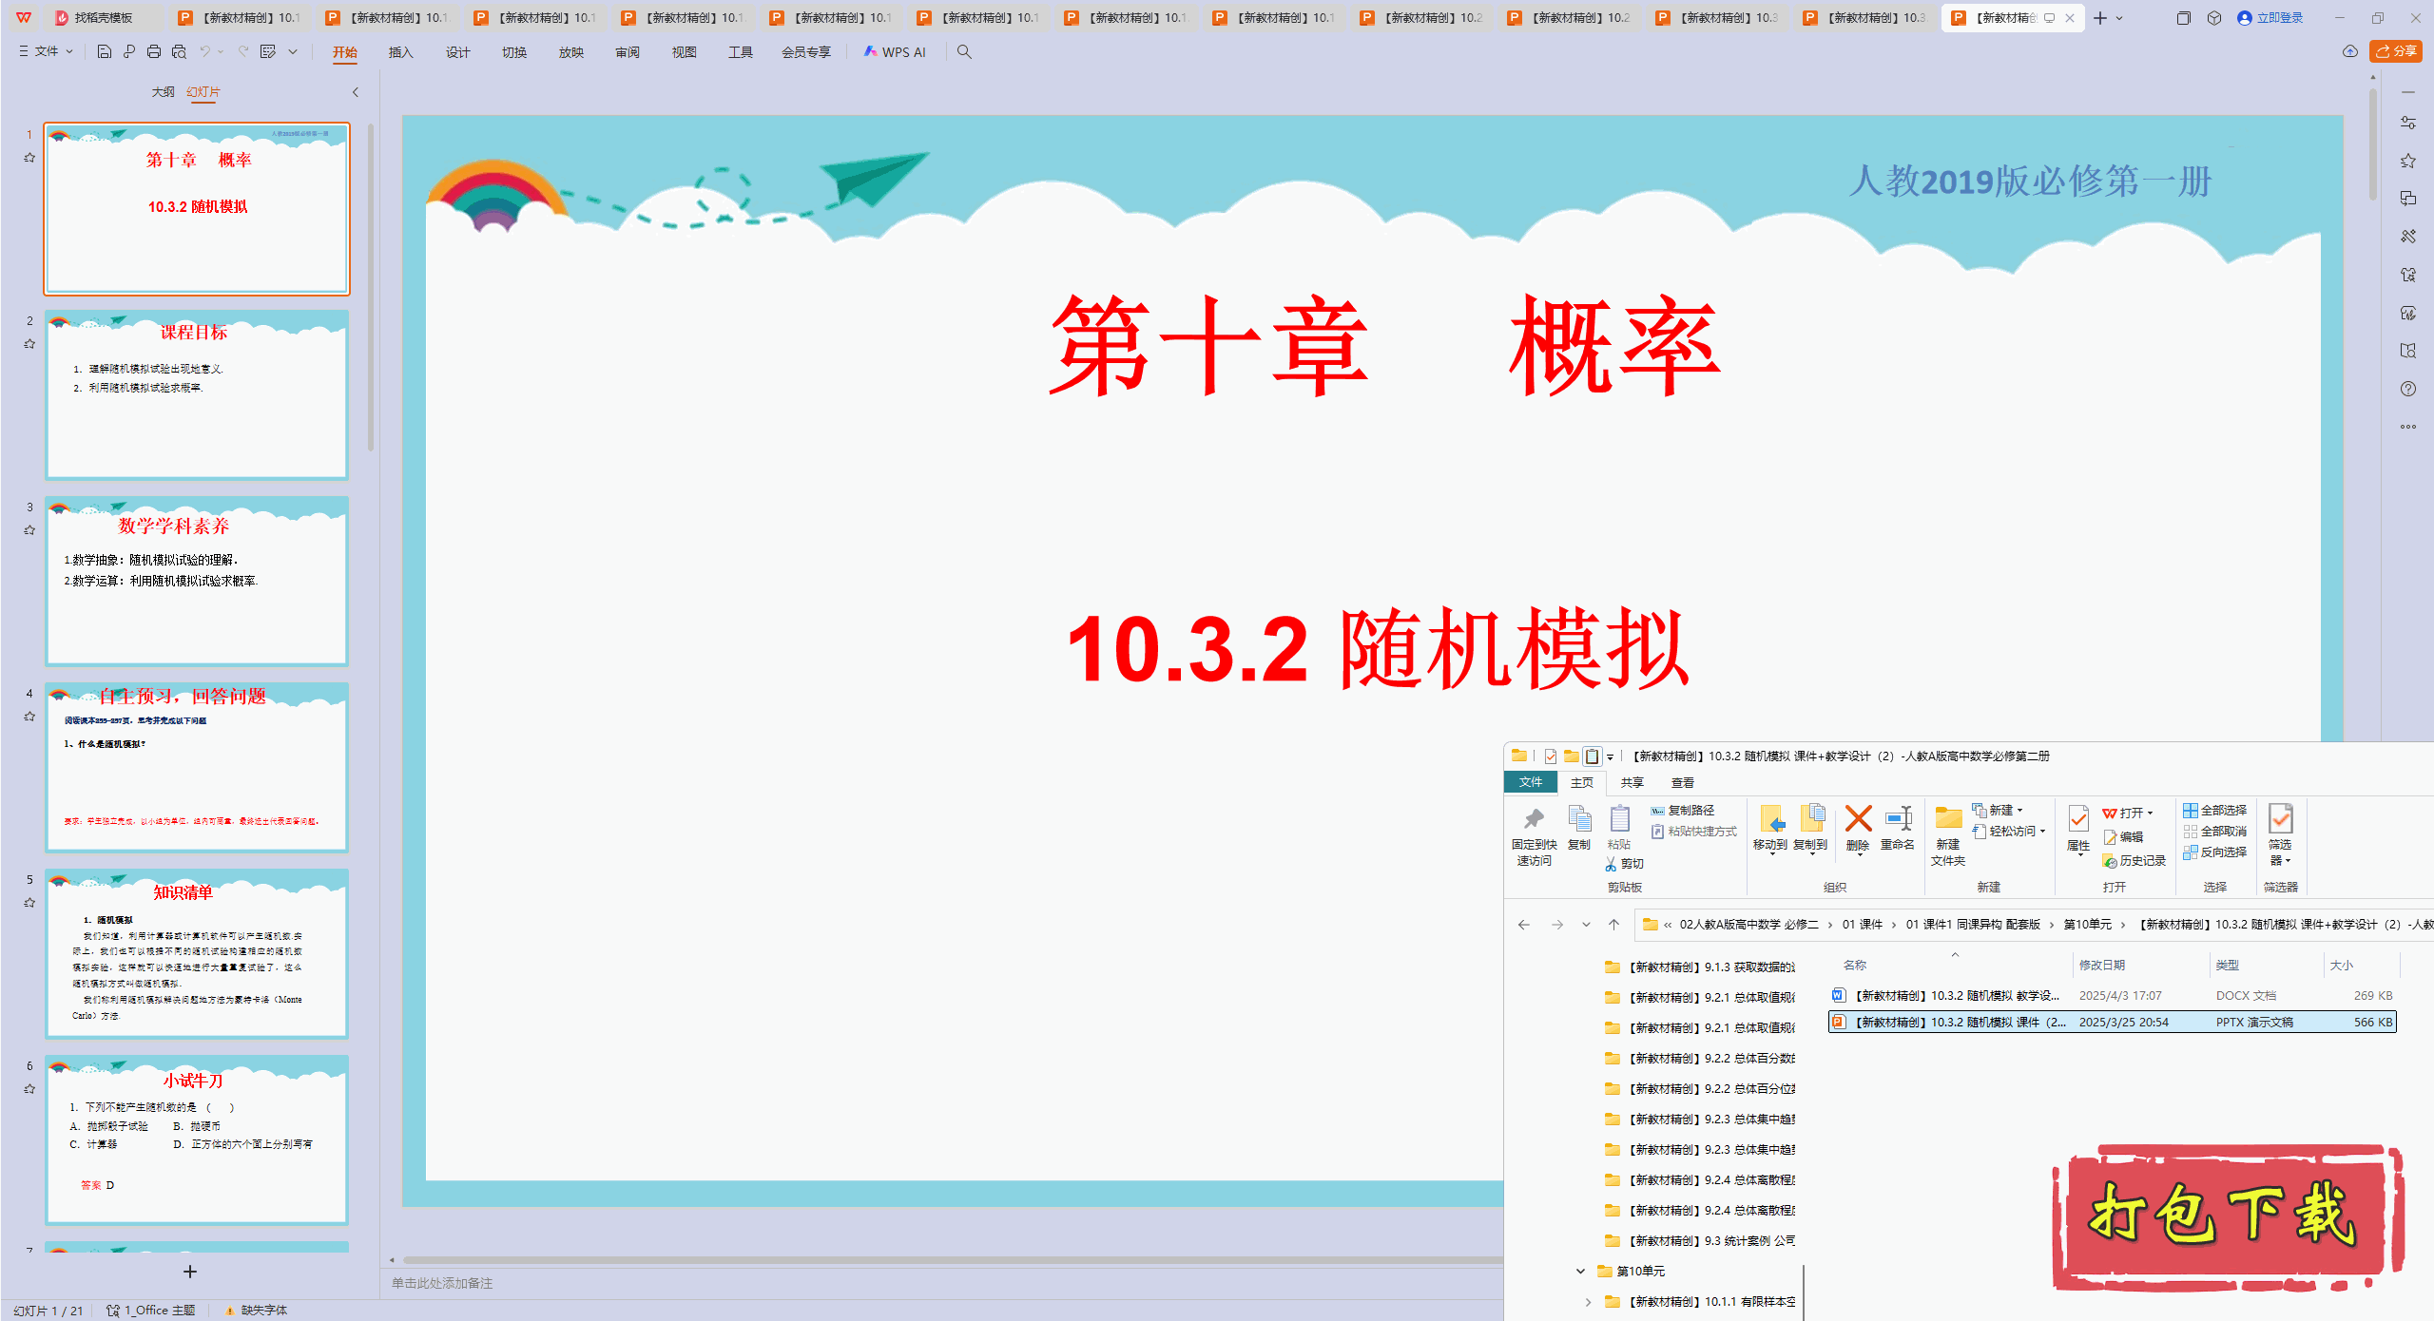Click the Save icon in quick toolbar
Viewport: 2434px width, 1321px height.
click(x=105, y=52)
